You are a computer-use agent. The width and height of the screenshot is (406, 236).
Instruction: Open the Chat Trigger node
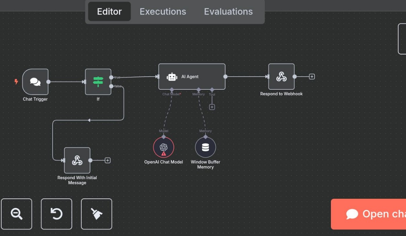tap(35, 82)
